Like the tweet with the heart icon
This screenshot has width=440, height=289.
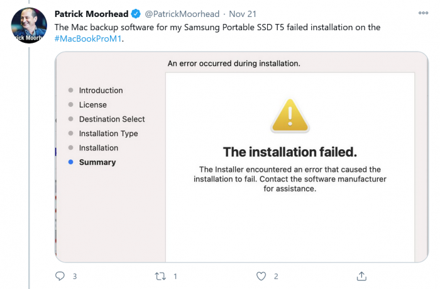click(x=261, y=276)
